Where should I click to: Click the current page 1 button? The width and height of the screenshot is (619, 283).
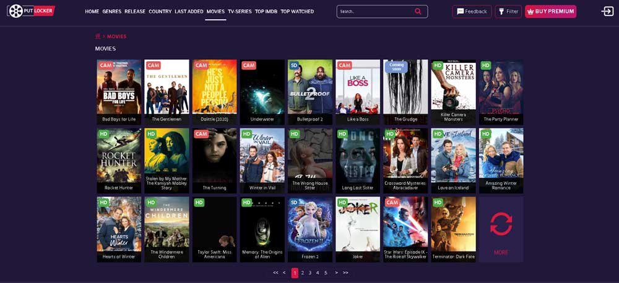pos(295,272)
